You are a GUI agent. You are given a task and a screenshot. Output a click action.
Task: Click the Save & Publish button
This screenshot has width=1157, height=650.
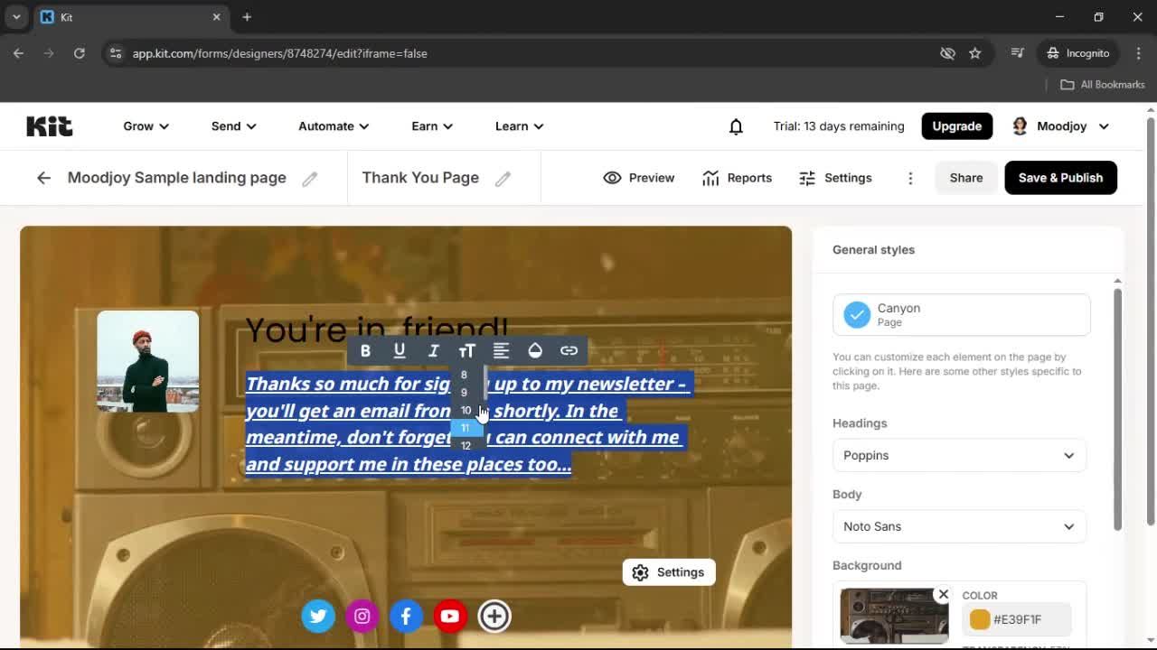tap(1060, 178)
